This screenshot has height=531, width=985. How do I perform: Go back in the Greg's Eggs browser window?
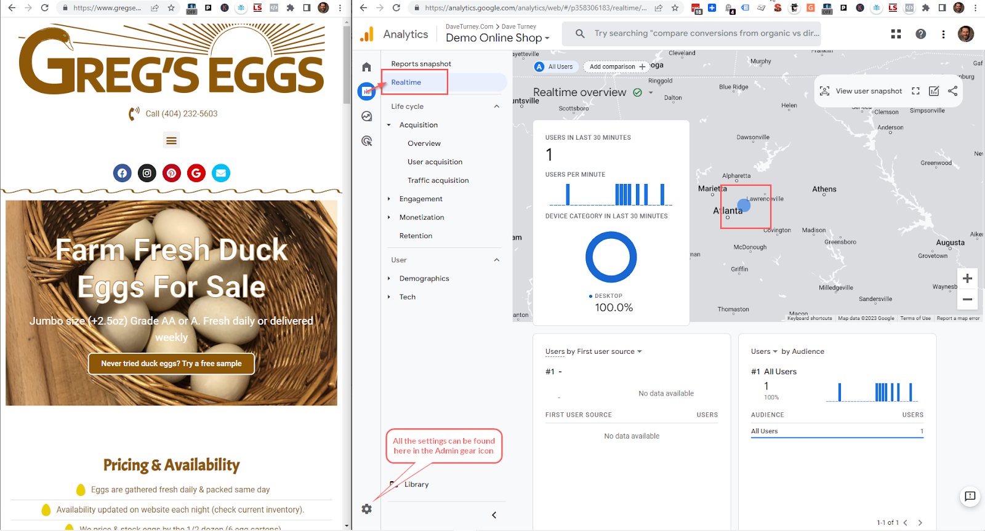pyautogui.click(x=11, y=8)
